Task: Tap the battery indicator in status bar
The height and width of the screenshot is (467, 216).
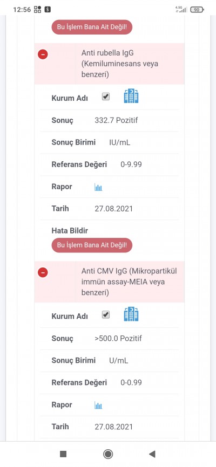Action: pos(197,10)
